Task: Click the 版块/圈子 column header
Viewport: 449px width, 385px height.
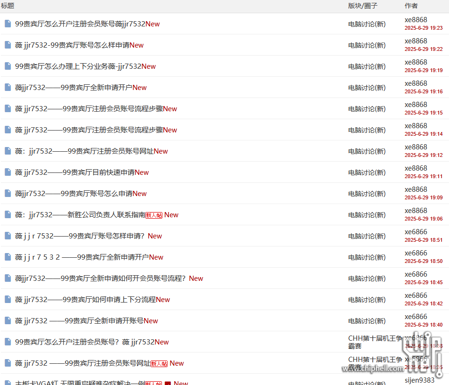Action: click(x=363, y=6)
